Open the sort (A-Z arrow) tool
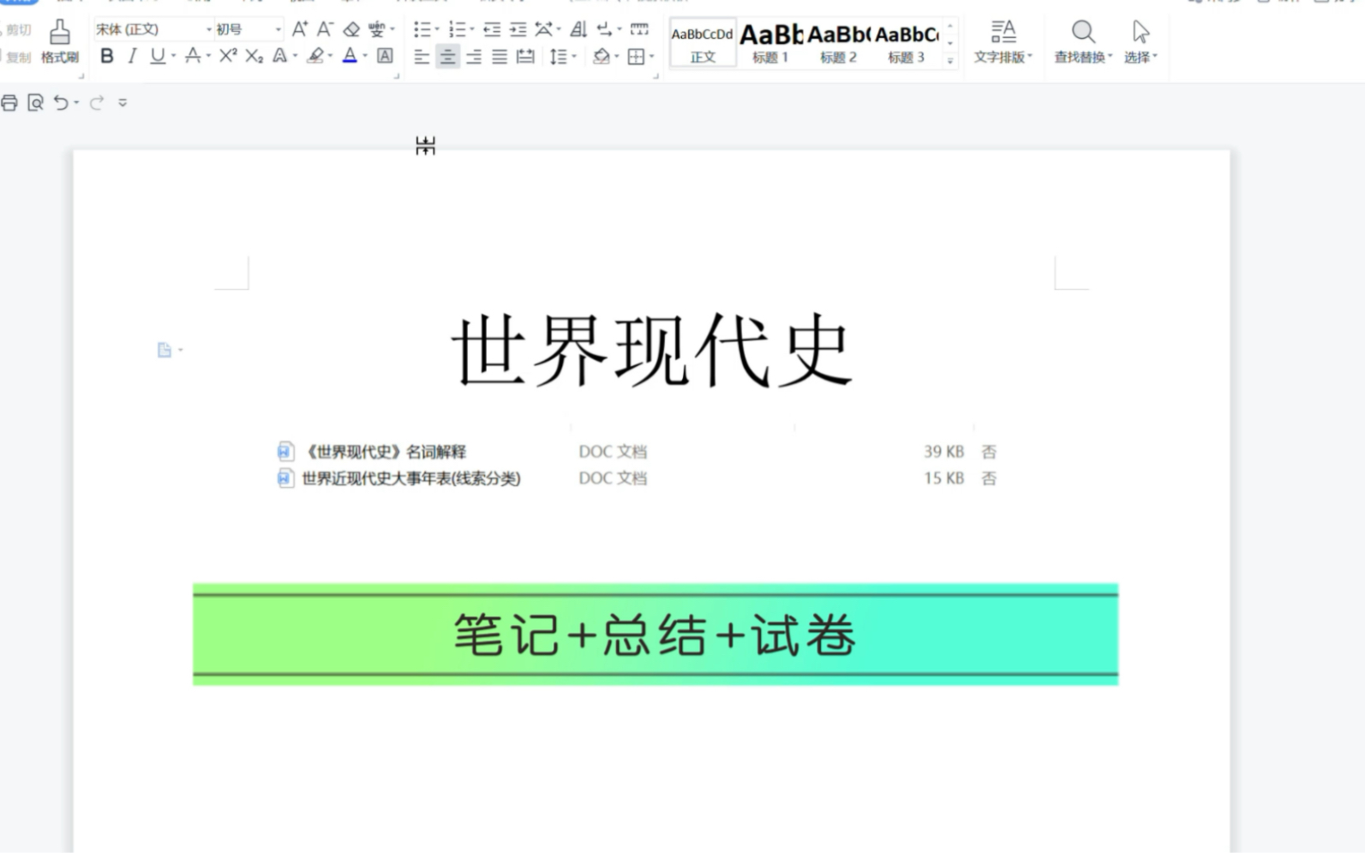 [x=579, y=29]
